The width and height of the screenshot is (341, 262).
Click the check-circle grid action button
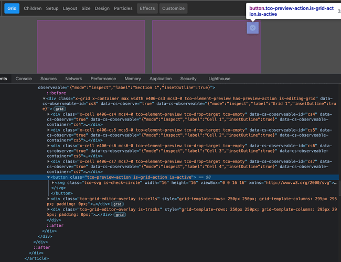252,28
